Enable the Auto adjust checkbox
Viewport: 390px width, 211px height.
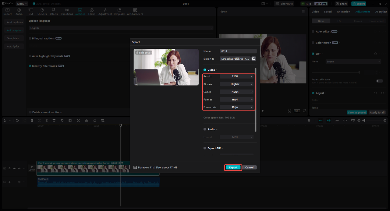tap(313, 31)
